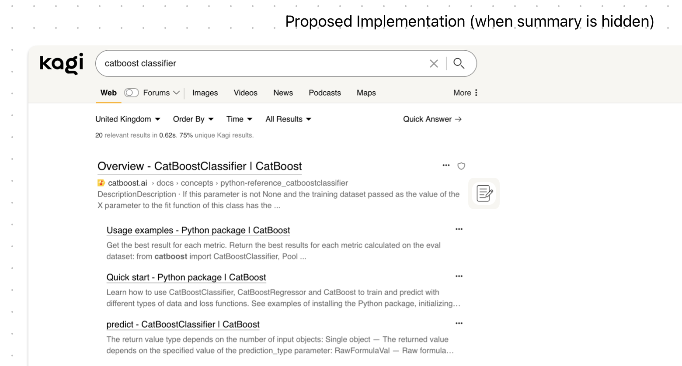Click the magnifying glass search icon
Image resolution: width=682 pixels, height=366 pixels.
pos(459,63)
